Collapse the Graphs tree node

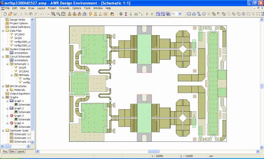[3, 98]
